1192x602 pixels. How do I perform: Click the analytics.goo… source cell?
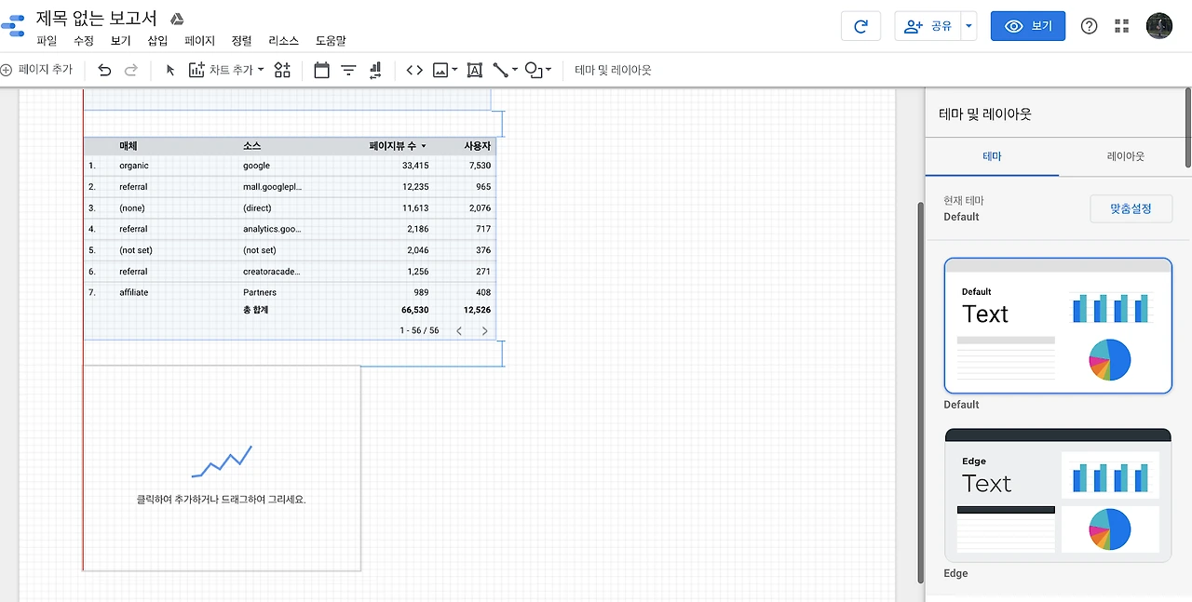coord(272,229)
